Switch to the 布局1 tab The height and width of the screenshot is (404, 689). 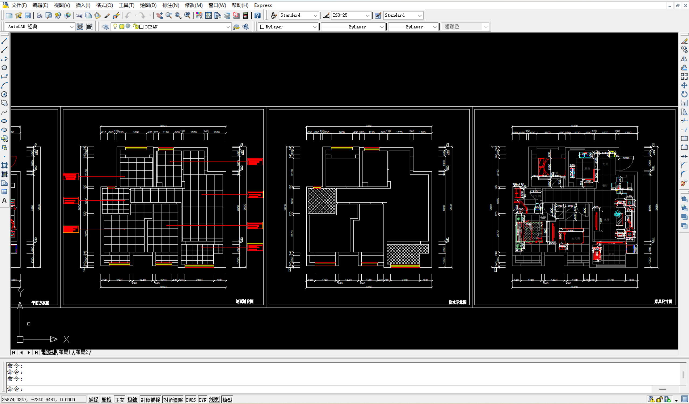pyautogui.click(x=64, y=352)
